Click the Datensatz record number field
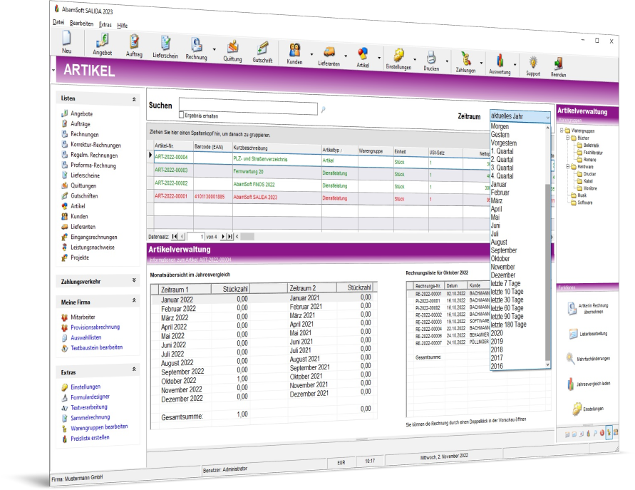The image size is (635, 490). point(195,236)
